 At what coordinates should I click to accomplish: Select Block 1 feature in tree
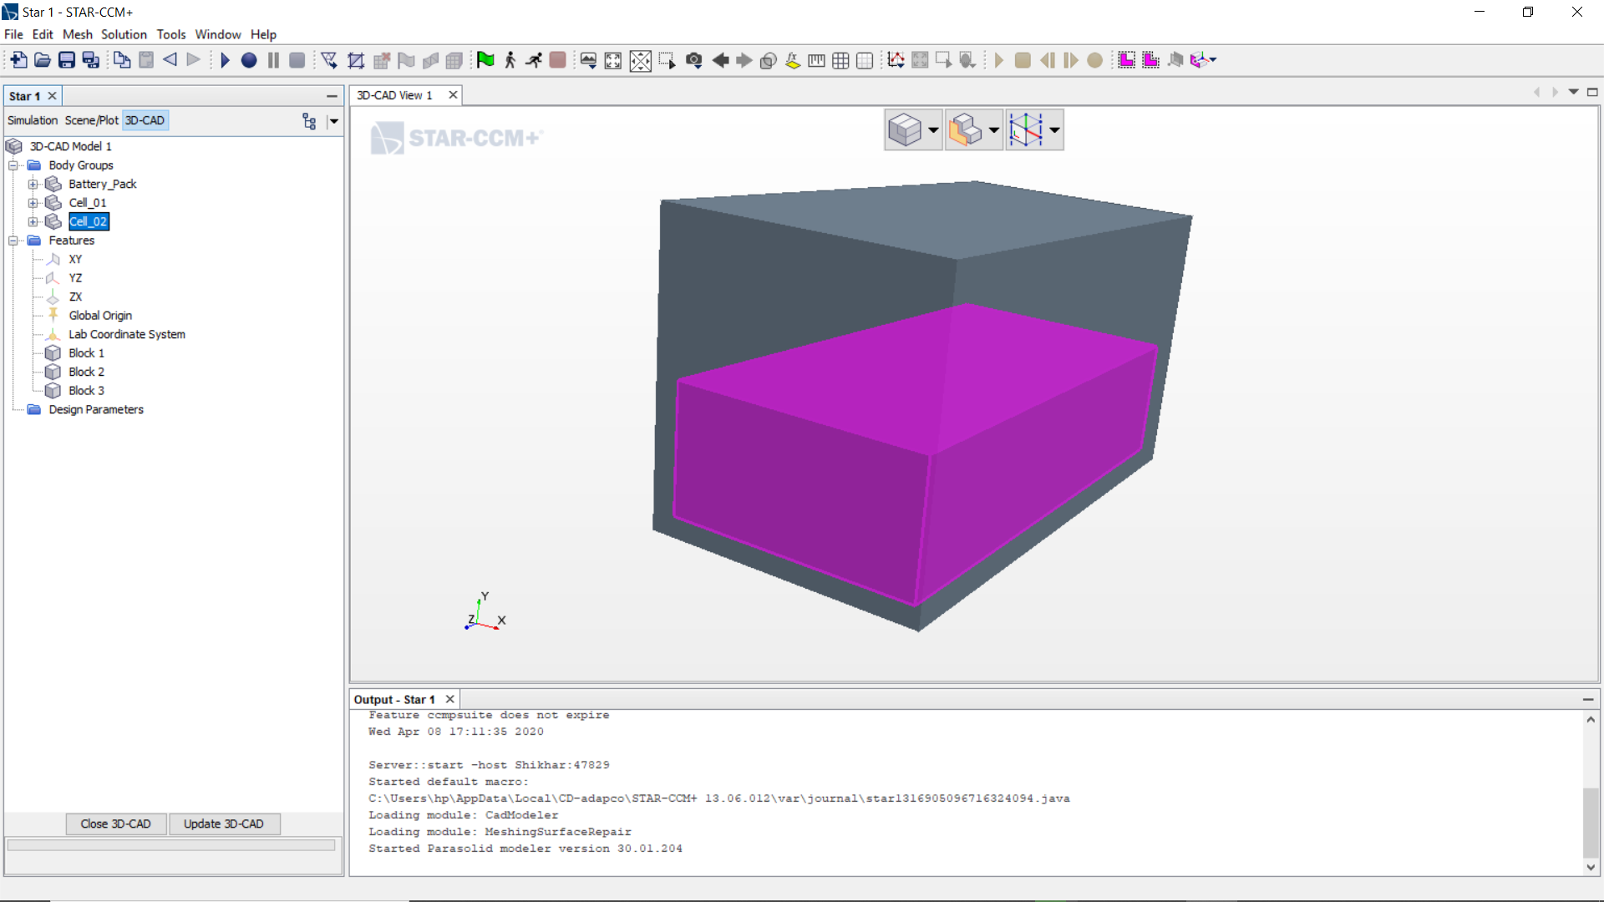pos(86,353)
